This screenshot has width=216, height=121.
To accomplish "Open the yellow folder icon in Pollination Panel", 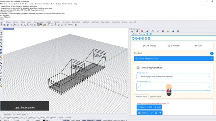I will [x=168, y=31].
